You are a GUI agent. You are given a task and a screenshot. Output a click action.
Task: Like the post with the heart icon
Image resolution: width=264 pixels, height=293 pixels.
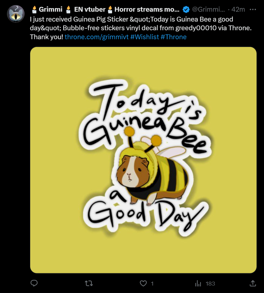tap(143, 283)
